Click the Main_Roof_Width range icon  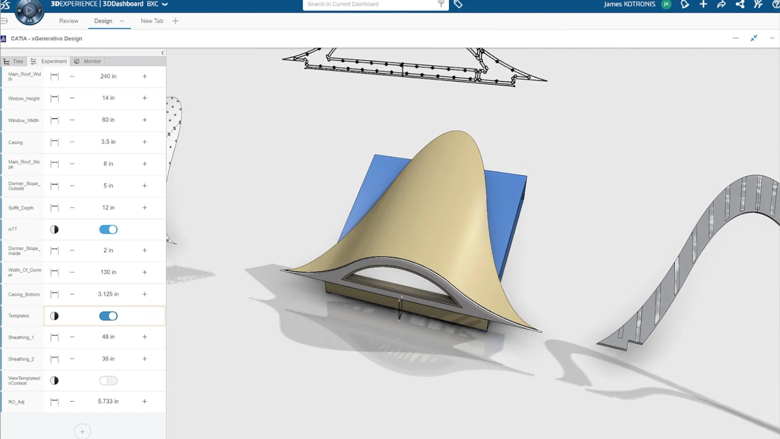point(54,76)
